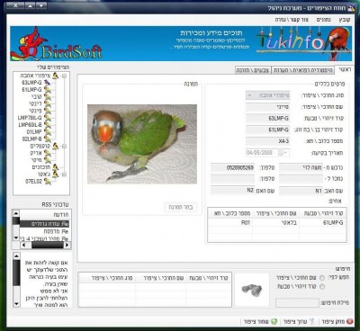Click the red delete bird icon (מחק ציפור)

click(x=349, y=321)
